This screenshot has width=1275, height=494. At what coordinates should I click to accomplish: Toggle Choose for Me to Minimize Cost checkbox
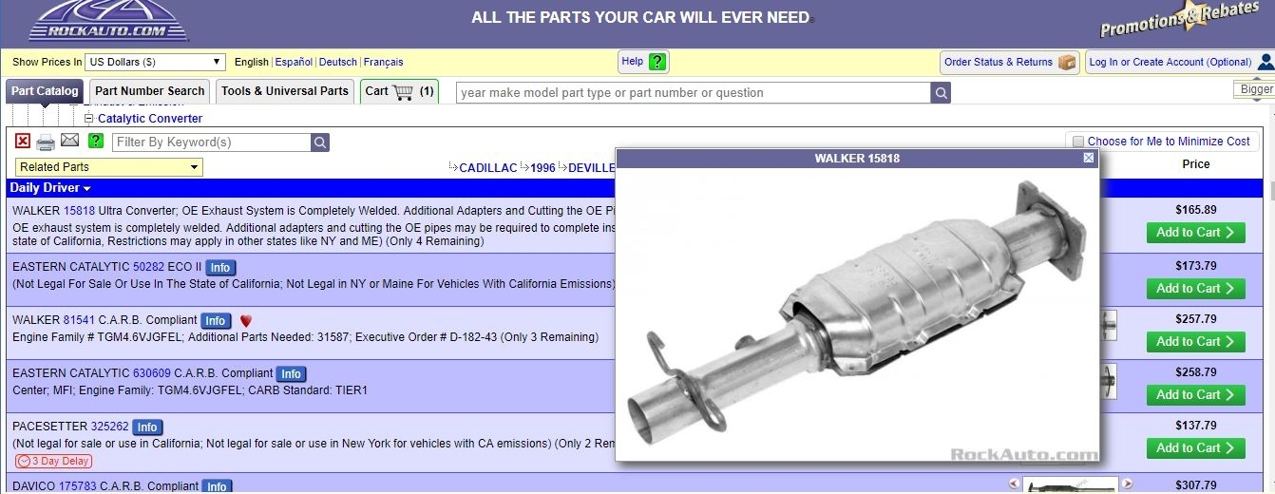pos(1077,142)
